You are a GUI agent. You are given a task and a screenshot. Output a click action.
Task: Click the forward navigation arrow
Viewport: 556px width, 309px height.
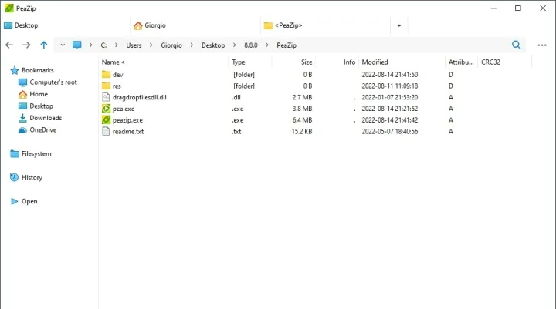coord(26,45)
